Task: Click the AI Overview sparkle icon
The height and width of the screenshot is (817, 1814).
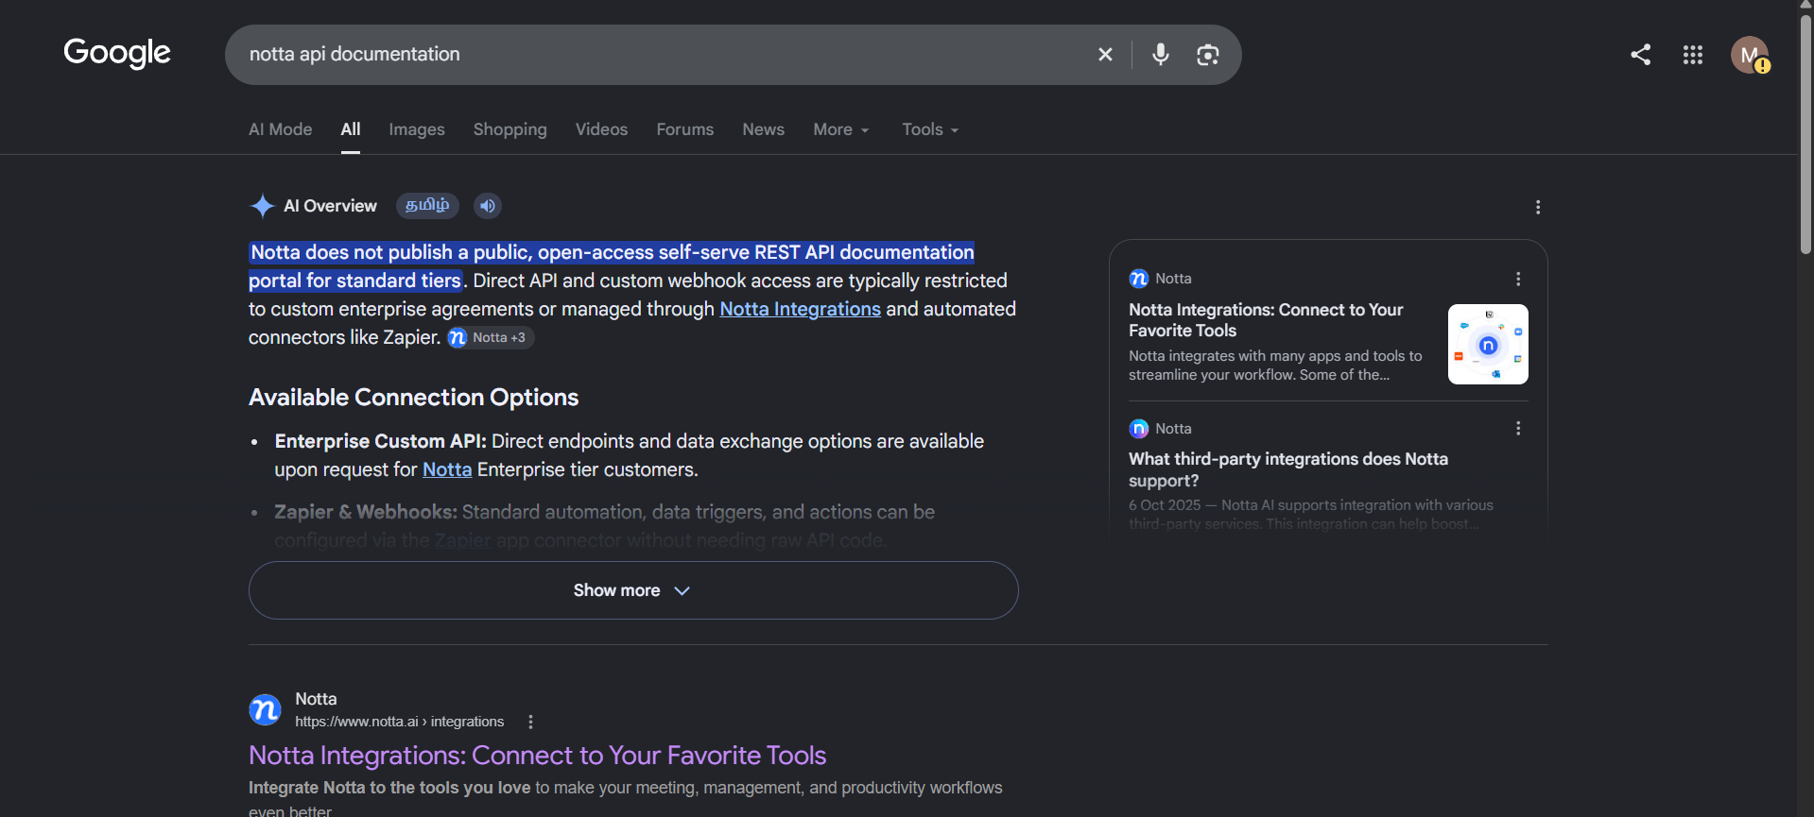Action: click(262, 206)
